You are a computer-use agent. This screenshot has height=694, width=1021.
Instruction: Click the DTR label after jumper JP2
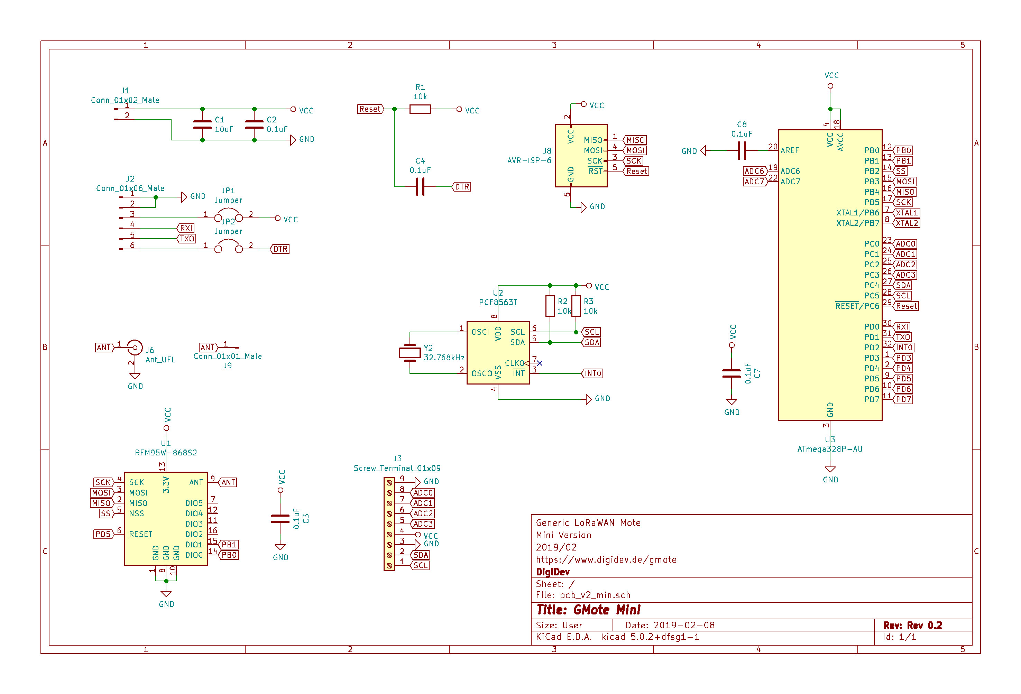(280, 249)
